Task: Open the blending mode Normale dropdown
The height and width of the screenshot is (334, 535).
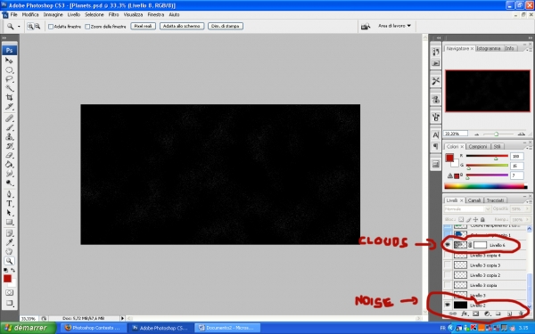Action: coord(467,209)
